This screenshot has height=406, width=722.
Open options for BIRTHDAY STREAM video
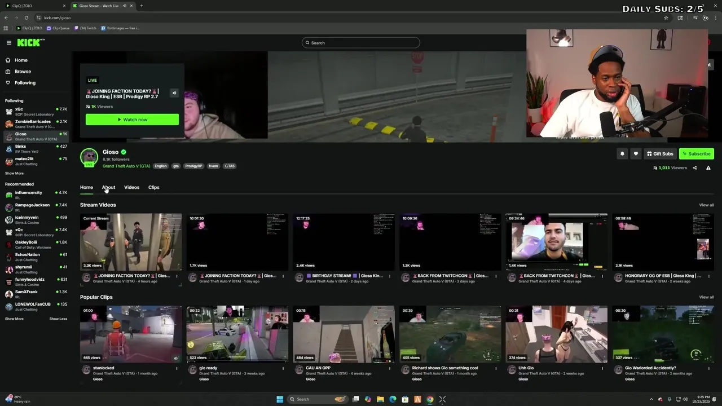pos(389,276)
